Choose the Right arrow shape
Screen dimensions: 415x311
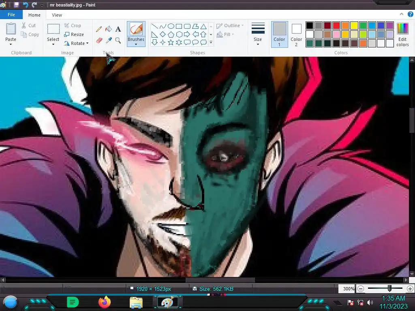[x=187, y=34]
